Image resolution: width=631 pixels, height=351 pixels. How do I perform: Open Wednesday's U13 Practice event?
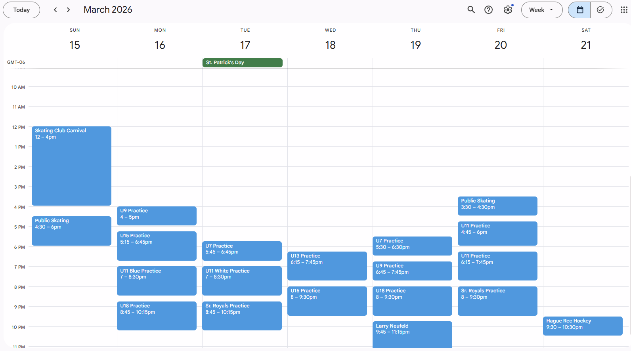pos(327,266)
